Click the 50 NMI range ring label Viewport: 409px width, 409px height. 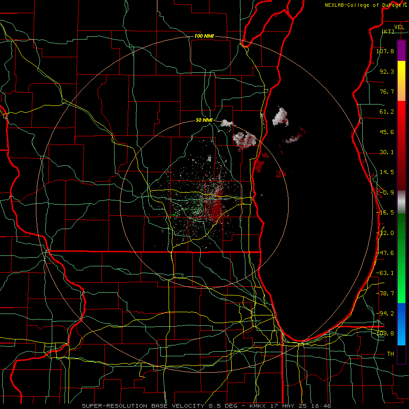coord(204,120)
